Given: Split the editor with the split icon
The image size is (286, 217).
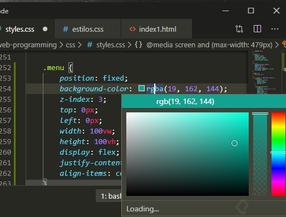Looking at the screenshot, I should coord(257,29).
